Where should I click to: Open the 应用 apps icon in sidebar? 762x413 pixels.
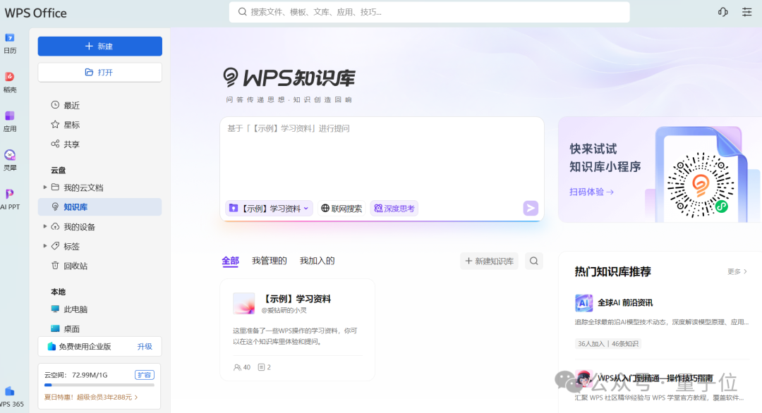(11, 120)
